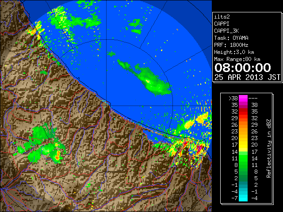Select the 'CAPPI_3K' product text

[x=226, y=31]
